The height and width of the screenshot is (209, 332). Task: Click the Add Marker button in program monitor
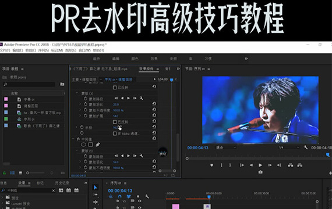coord(212,165)
